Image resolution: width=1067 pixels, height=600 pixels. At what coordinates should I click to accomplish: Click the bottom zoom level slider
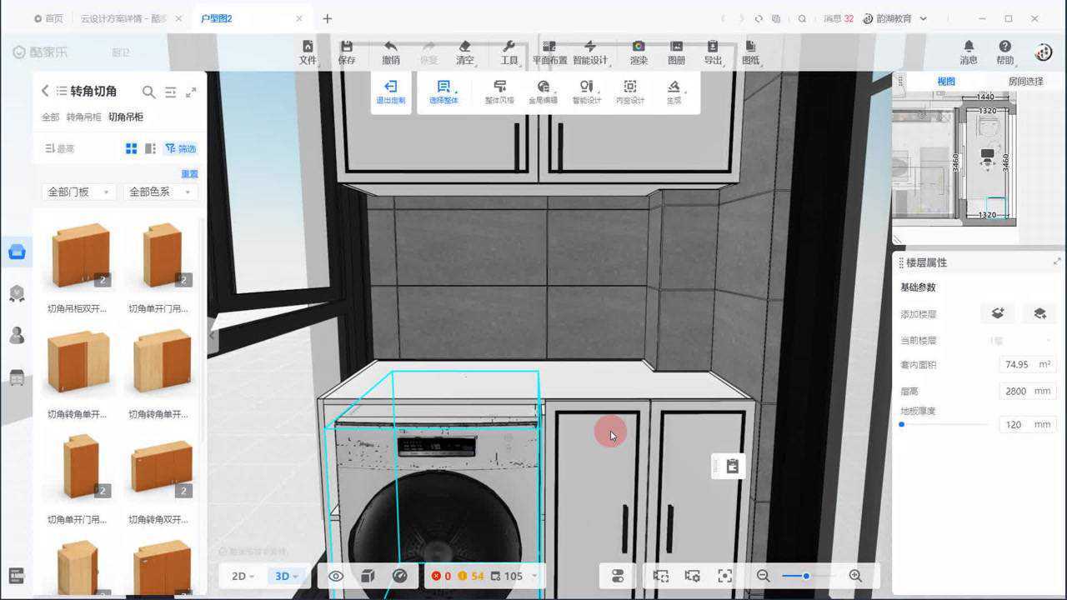(x=807, y=576)
